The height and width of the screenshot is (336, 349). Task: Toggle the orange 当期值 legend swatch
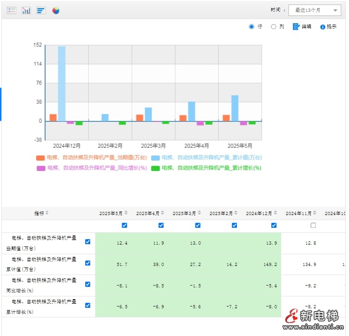(x=41, y=158)
